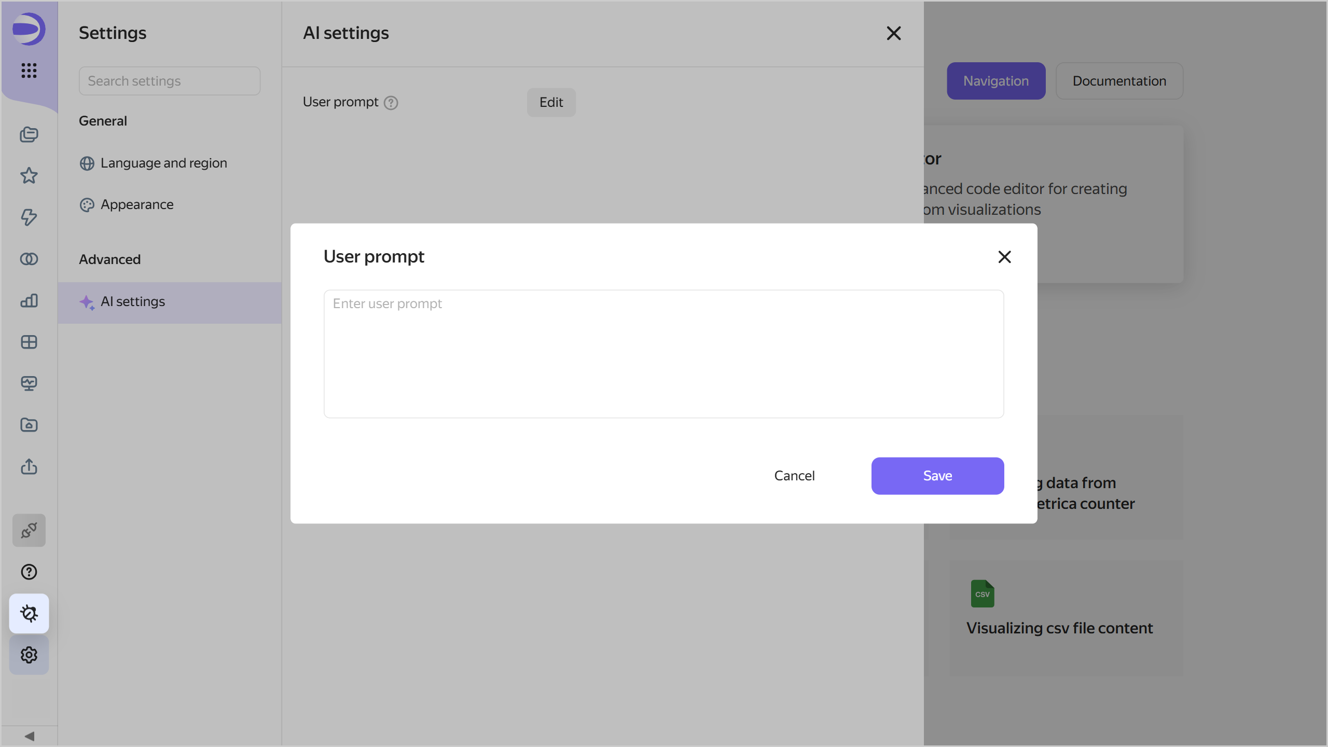Click the User prompt help tooltip icon
Viewport: 1328px width, 747px height.
(x=391, y=103)
